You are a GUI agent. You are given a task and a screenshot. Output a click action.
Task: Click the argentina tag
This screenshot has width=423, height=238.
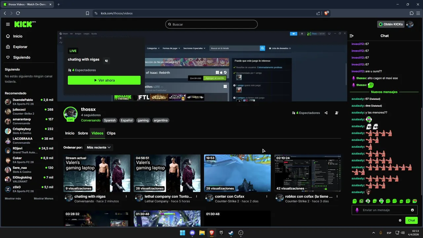click(x=161, y=120)
